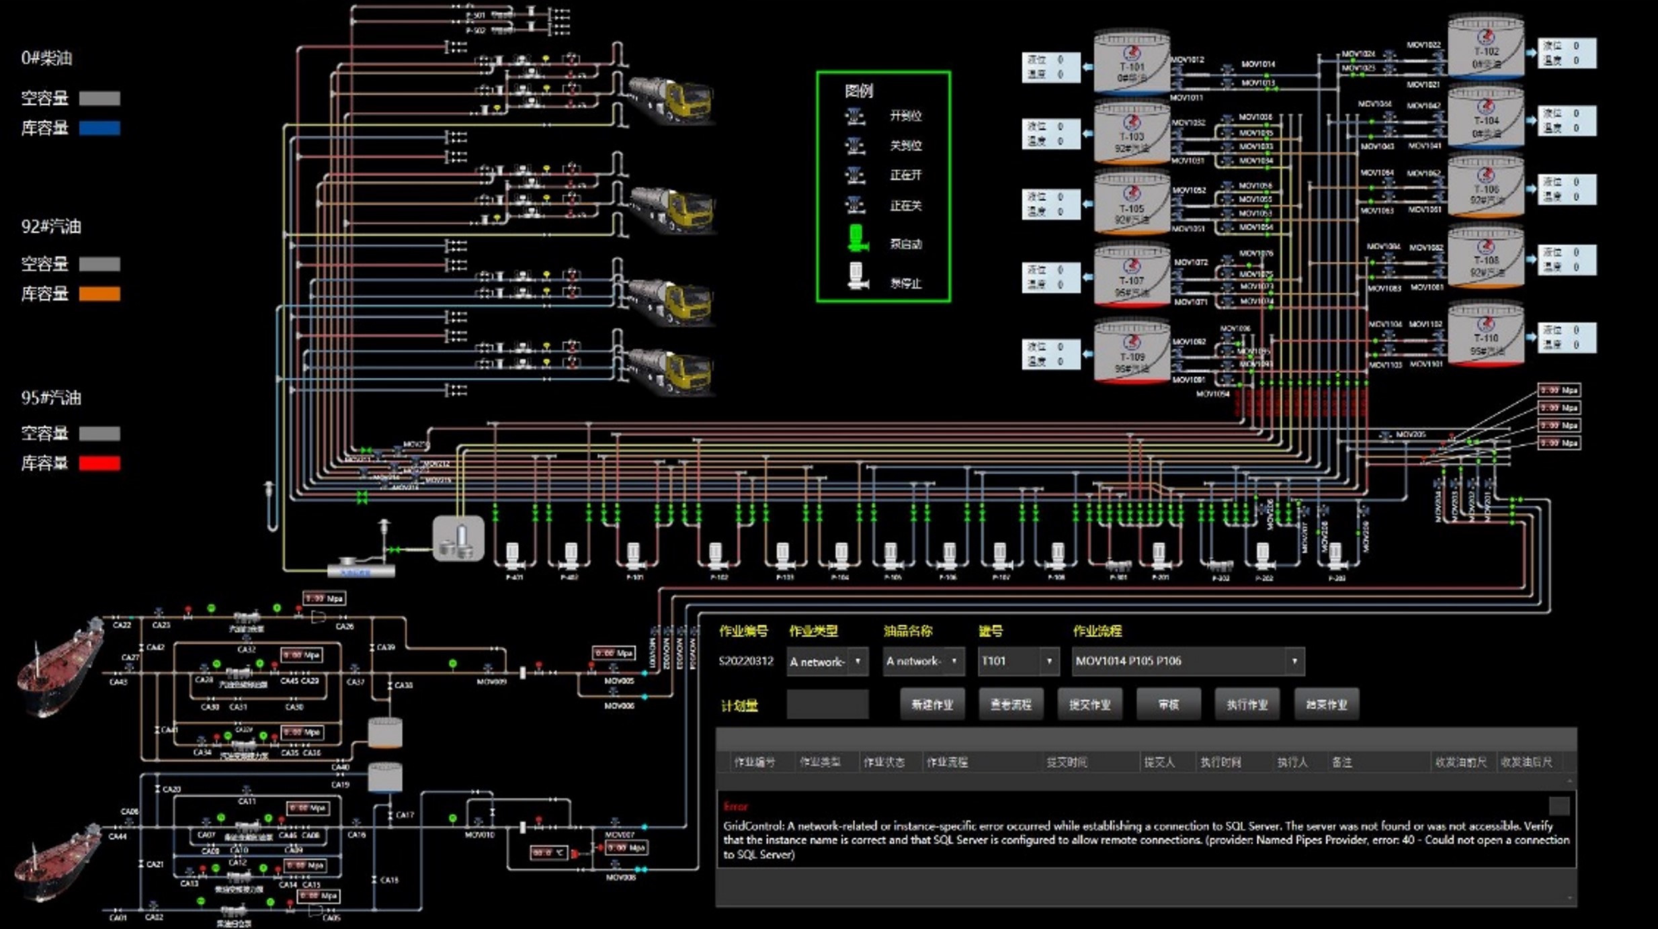Screen dimensions: 1658x929
Task: Click the green 泵启动 legend pump icon
Action: click(856, 238)
